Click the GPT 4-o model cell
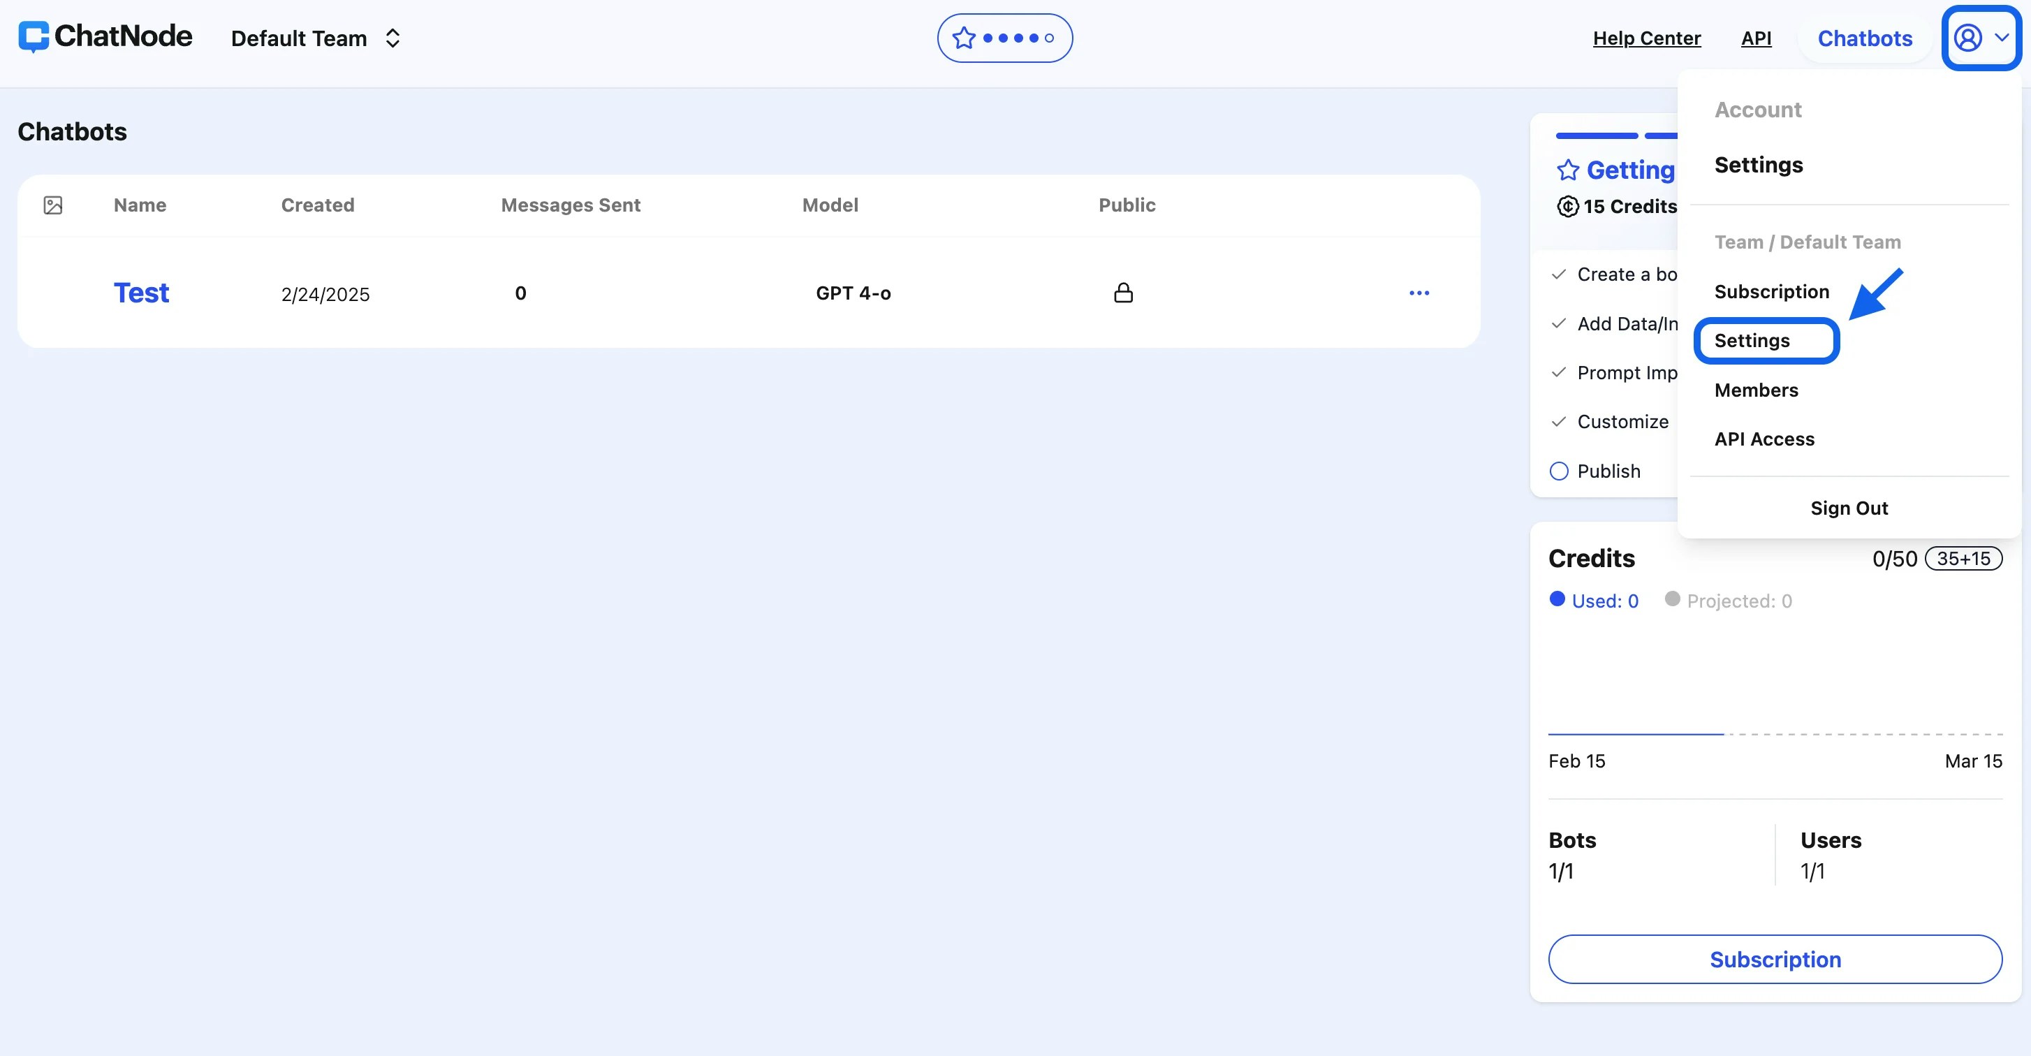 (x=853, y=293)
